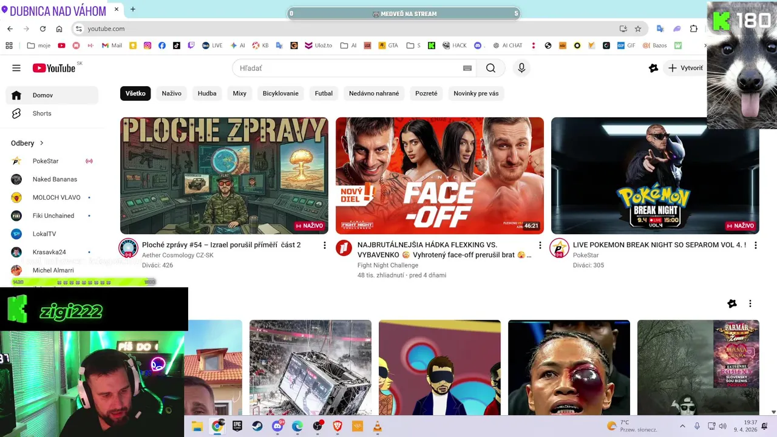Open more options for Flexking vs. Vybavenko video
The image size is (777, 437).
pos(540,245)
